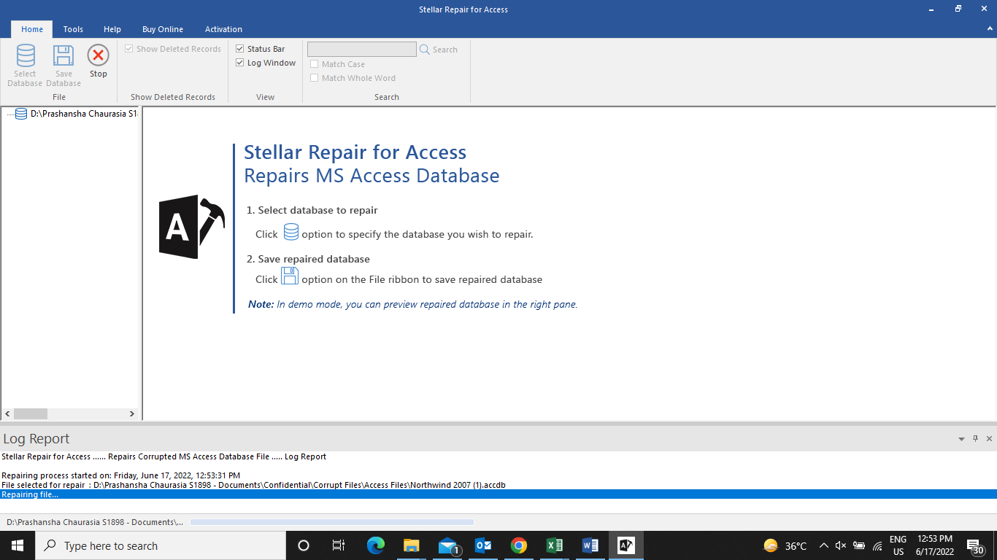Image resolution: width=997 pixels, height=560 pixels.
Task: Open the clock showing 12:53 PM
Action: point(936,545)
